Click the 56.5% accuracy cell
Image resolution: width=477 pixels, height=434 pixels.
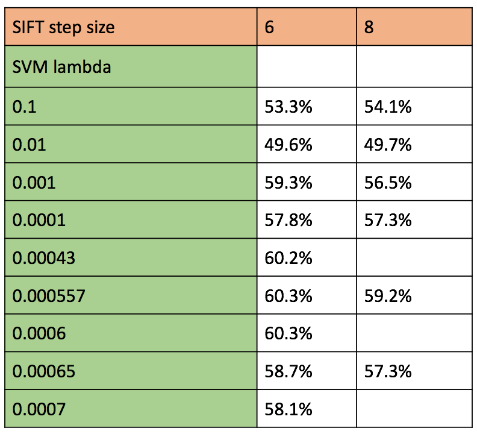(413, 183)
